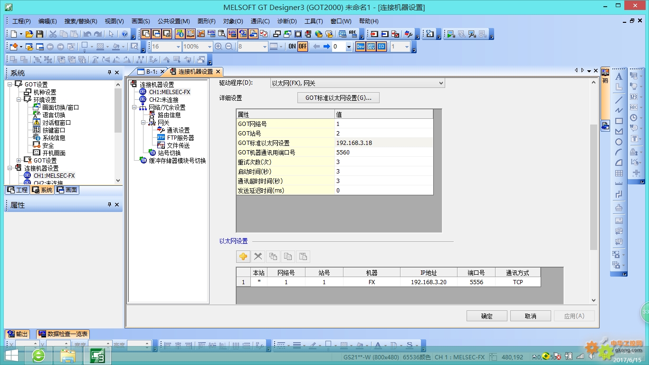Toggle the ID display button
This screenshot has width=649, height=365.
(x=382, y=47)
